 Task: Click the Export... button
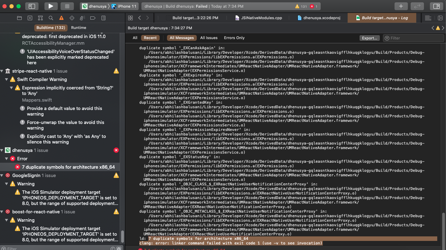[369, 38]
